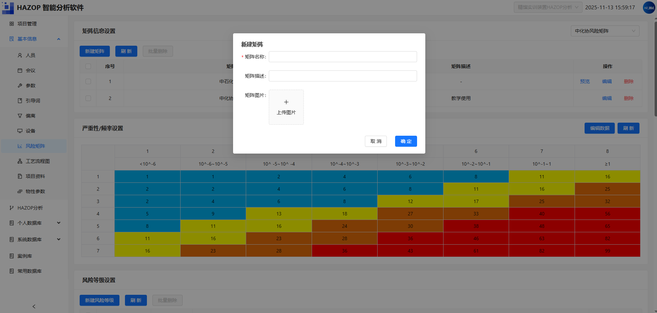This screenshot has width=657, height=313.
Task: Toggle the select-all checkbox in matrix table header
Action: 88,66
